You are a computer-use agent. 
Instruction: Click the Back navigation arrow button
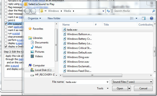coord(27,11)
